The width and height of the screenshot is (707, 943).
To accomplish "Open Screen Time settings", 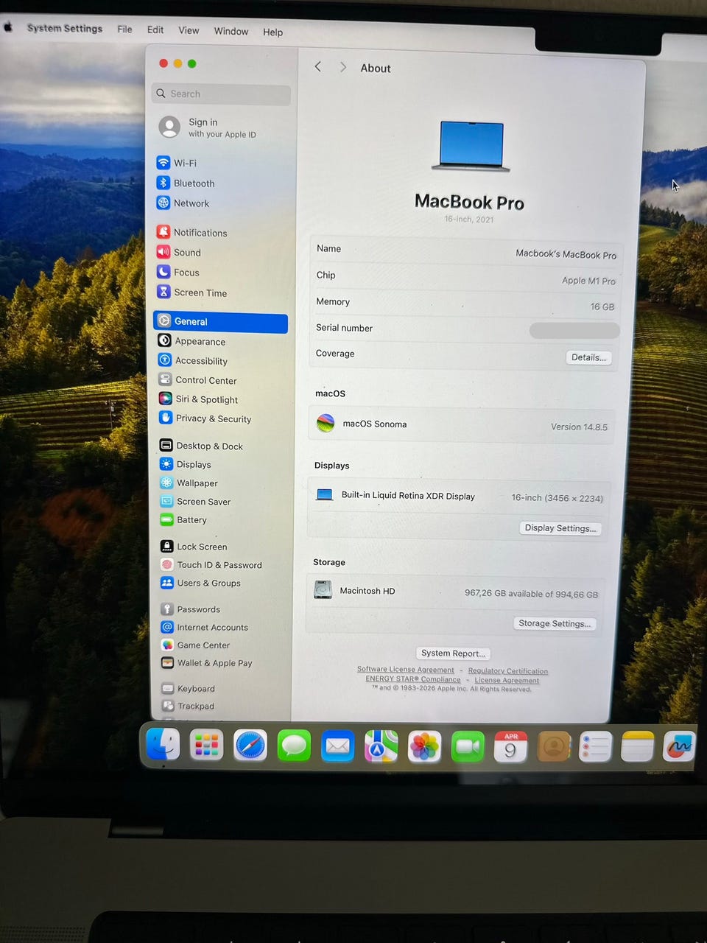I will 192,292.
